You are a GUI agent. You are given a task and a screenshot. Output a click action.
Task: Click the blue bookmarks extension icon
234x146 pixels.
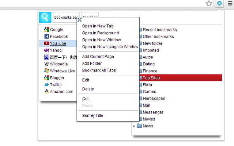click(x=219, y=3)
